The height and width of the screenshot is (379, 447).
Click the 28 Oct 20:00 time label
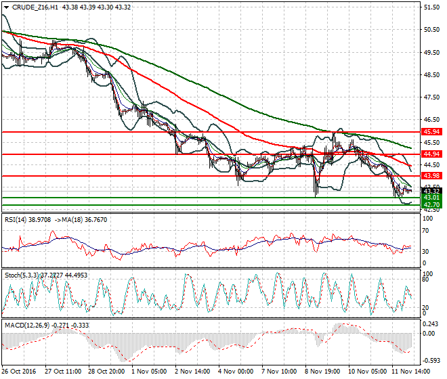pos(106,372)
